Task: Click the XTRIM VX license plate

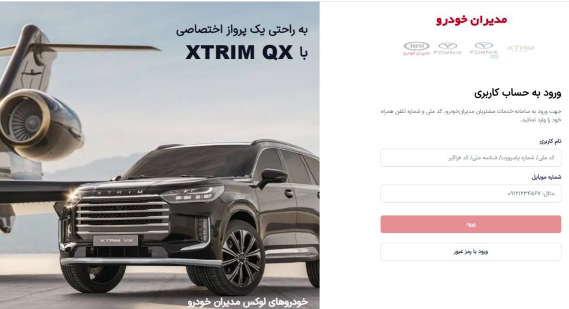Action: point(116,240)
